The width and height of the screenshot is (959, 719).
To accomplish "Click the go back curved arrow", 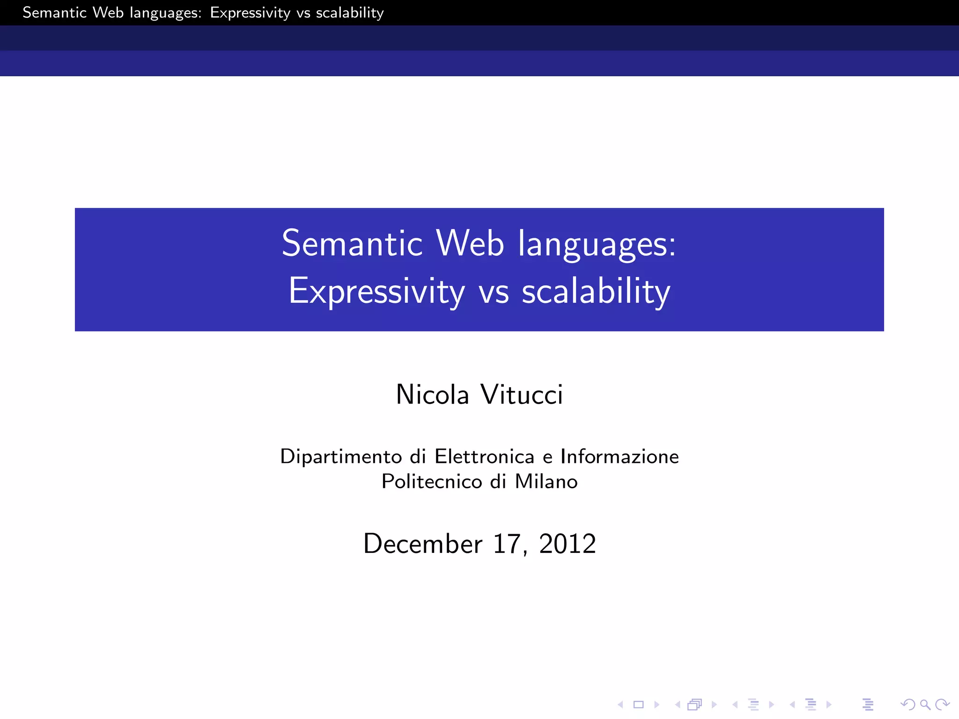I will 907,704.
